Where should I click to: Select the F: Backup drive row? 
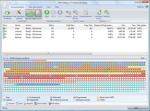click(75, 37)
